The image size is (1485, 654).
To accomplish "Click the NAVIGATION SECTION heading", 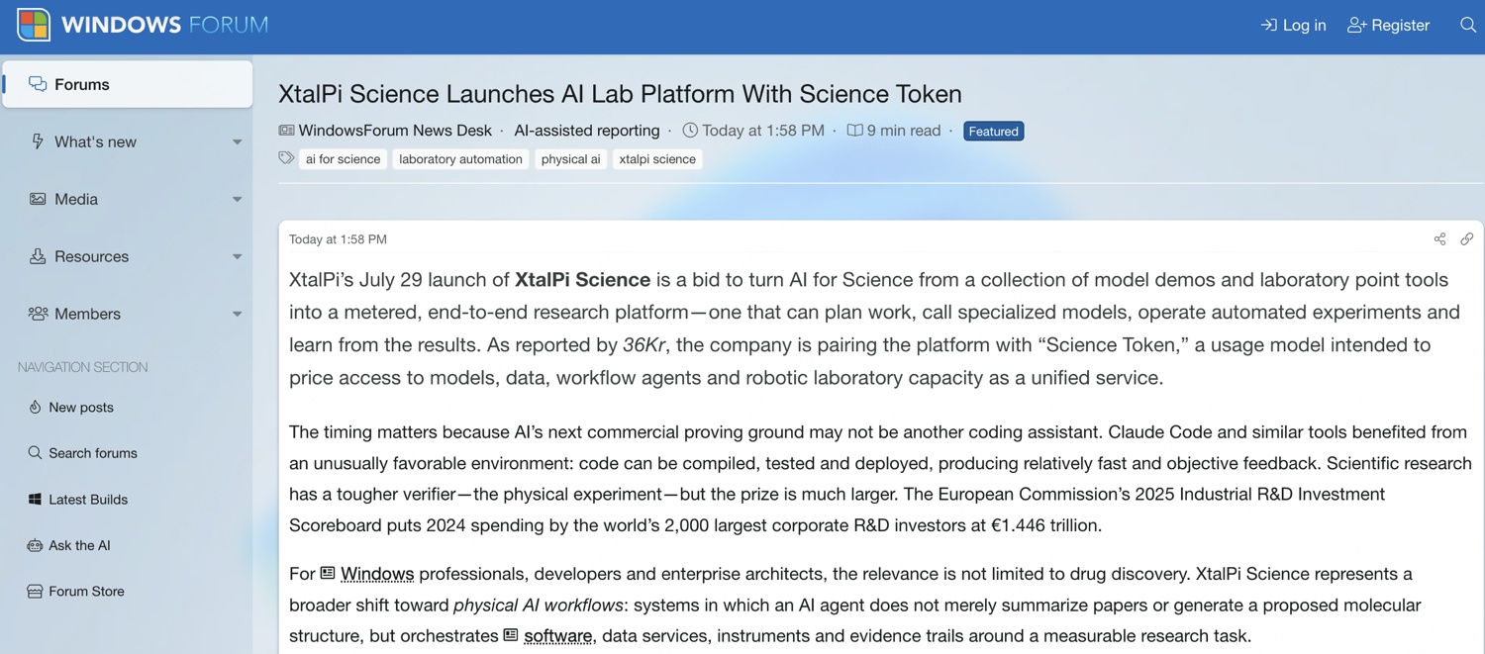I will coord(83,367).
